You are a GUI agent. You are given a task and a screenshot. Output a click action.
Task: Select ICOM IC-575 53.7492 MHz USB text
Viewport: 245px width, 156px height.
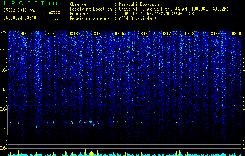[x=156, y=14]
